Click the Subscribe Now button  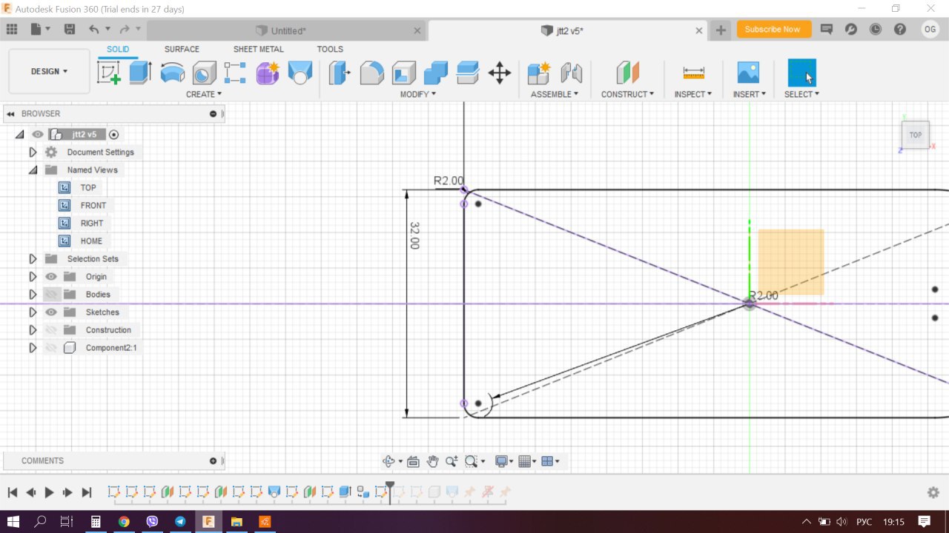coord(773,30)
